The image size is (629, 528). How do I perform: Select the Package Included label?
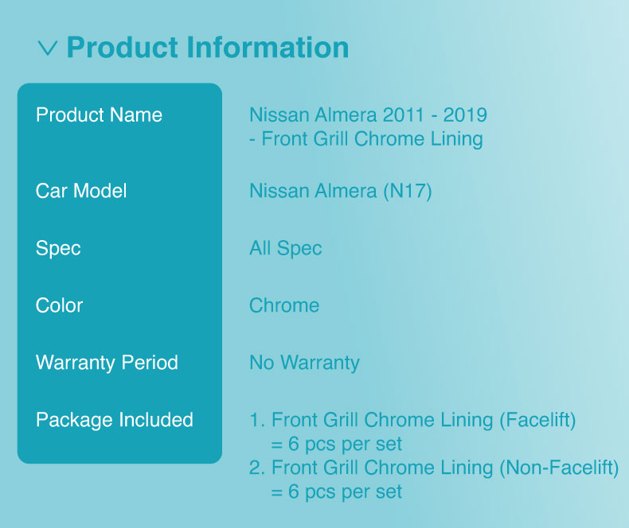click(115, 420)
